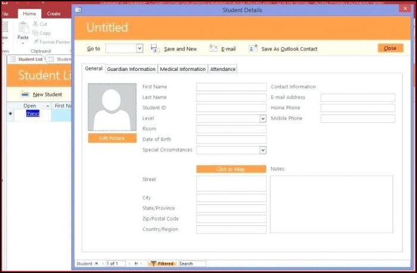Click the student photo placeholder
Viewport: 417px width, 273px height.
112,107
